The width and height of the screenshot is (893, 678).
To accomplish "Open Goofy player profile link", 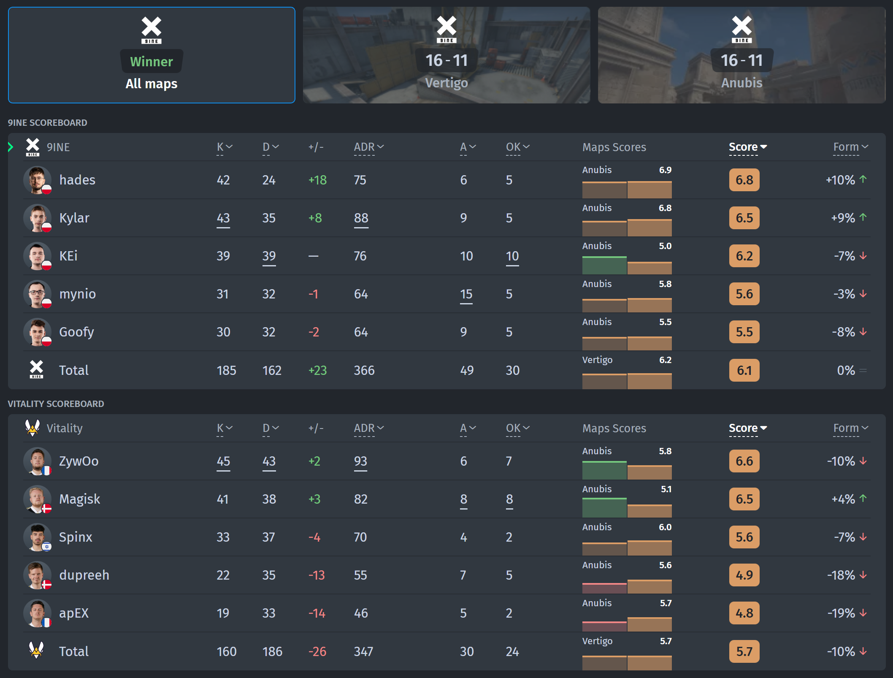I will [x=76, y=332].
